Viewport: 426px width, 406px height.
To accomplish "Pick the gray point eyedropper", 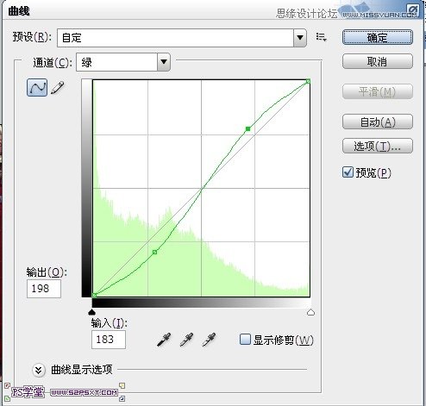I will point(186,340).
